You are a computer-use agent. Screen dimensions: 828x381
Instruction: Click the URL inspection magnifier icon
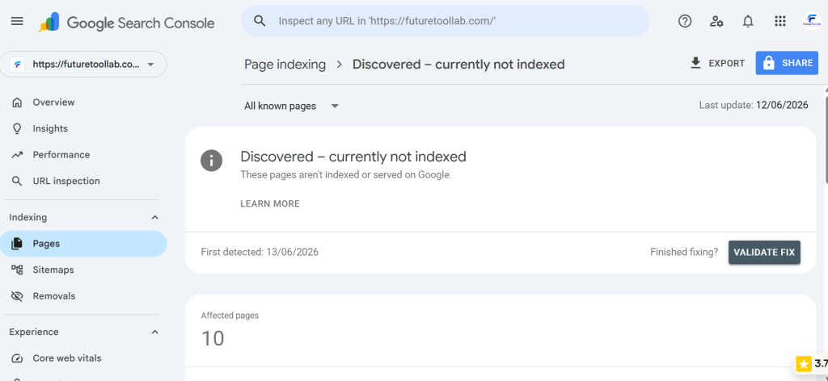pos(18,182)
